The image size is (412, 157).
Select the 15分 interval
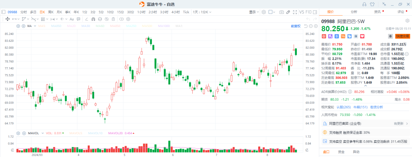(x=120, y=12)
